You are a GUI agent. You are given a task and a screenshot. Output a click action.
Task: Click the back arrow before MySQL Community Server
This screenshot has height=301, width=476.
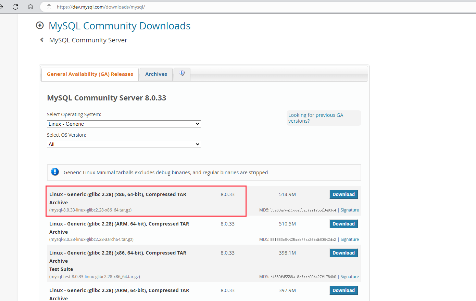click(42, 40)
